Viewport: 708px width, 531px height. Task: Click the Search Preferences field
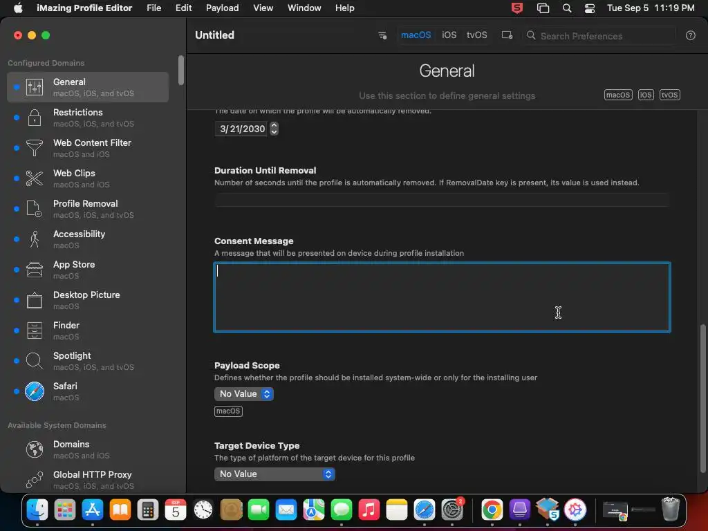(599, 36)
